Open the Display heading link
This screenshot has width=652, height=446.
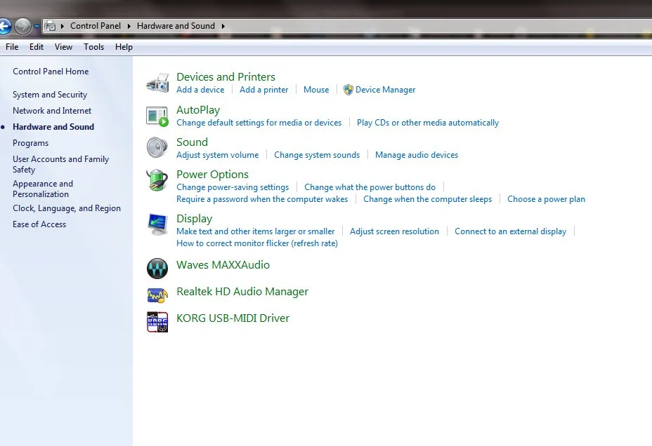pos(194,219)
